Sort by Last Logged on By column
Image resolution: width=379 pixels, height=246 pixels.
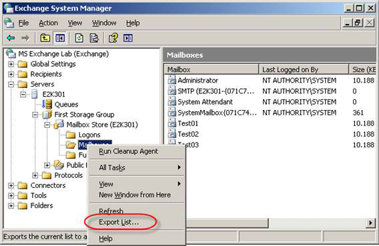click(x=304, y=69)
